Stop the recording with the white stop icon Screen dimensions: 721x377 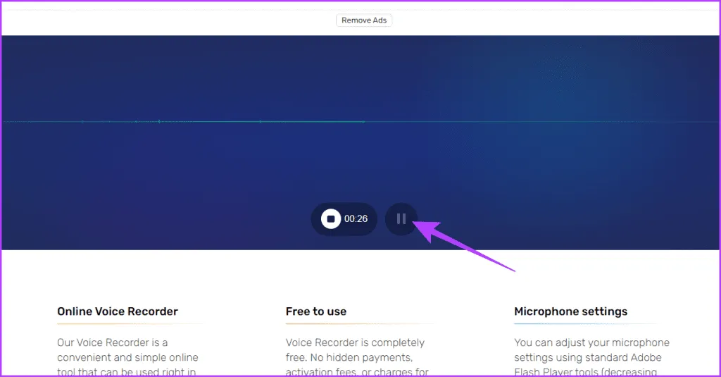click(x=330, y=219)
